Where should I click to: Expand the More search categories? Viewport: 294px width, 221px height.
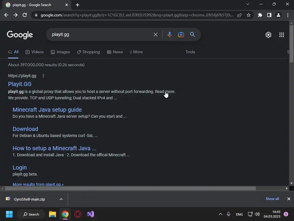[x=136, y=52]
